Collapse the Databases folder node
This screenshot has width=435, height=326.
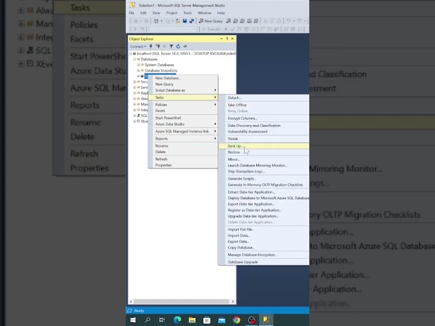pos(135,59)
